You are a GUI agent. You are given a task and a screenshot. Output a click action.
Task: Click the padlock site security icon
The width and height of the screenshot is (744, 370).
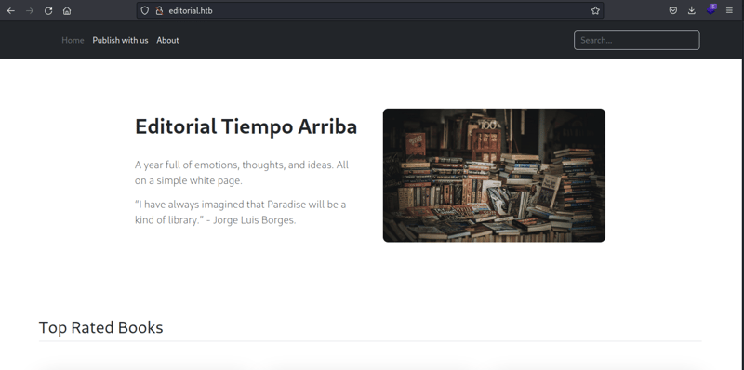tap(159, 10)
